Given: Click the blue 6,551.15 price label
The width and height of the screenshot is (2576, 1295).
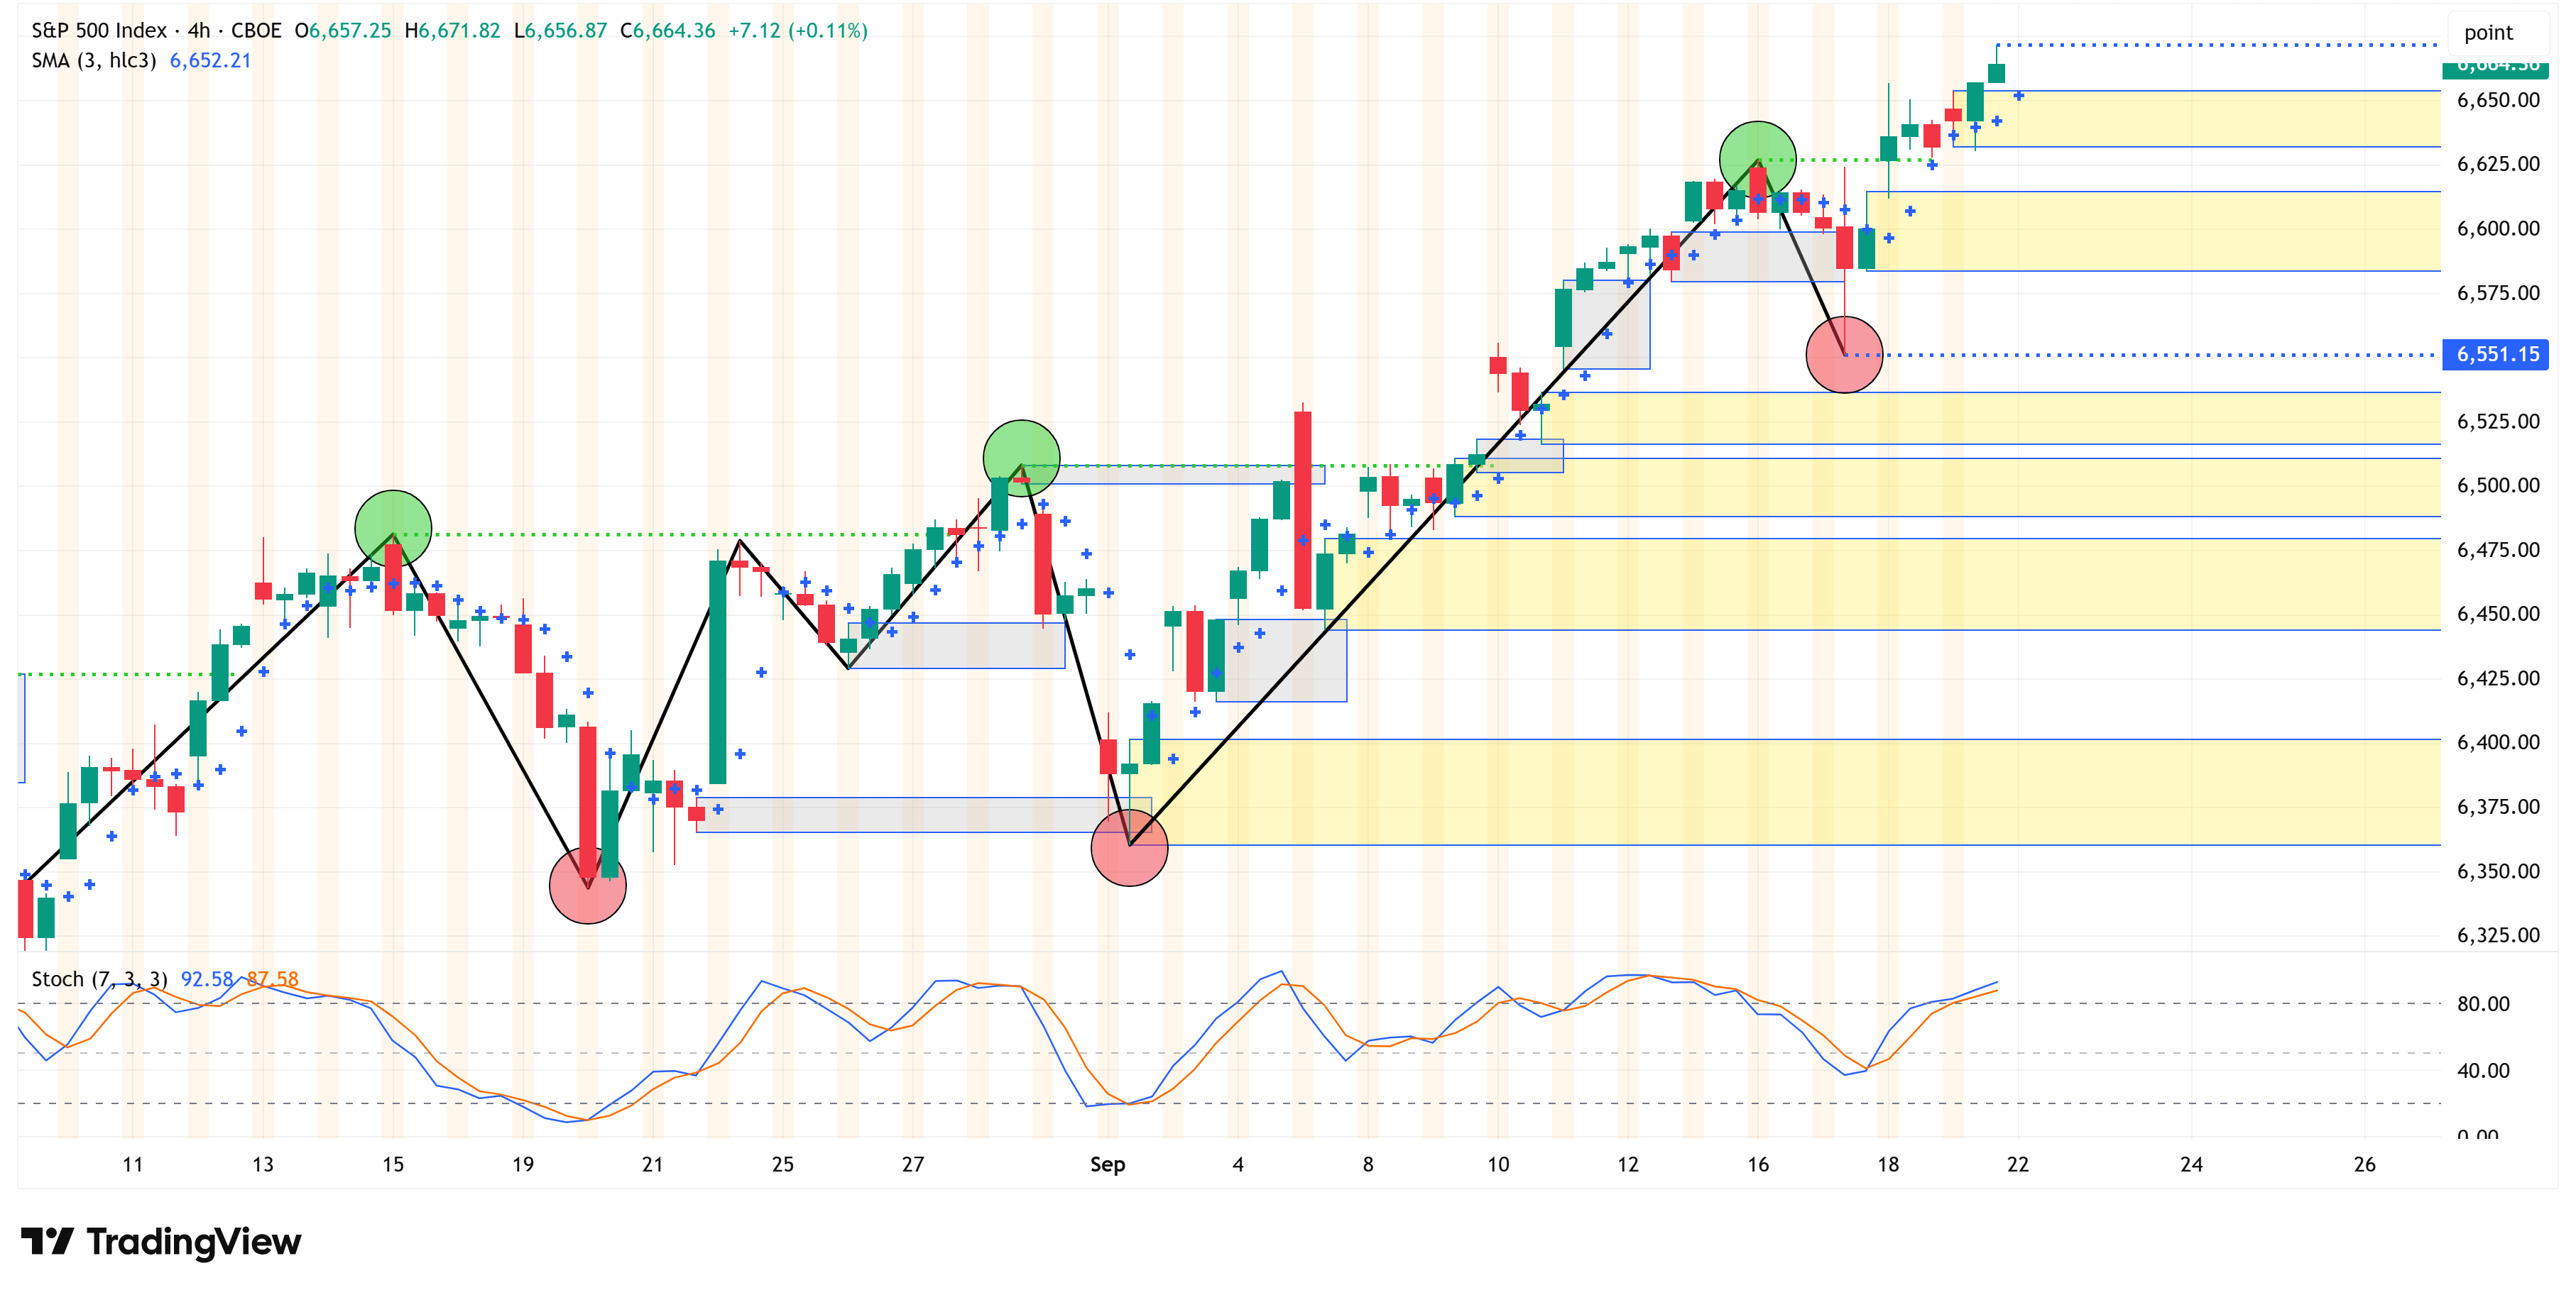Looking at the screenshot, I should click(x=2496, y=355).
